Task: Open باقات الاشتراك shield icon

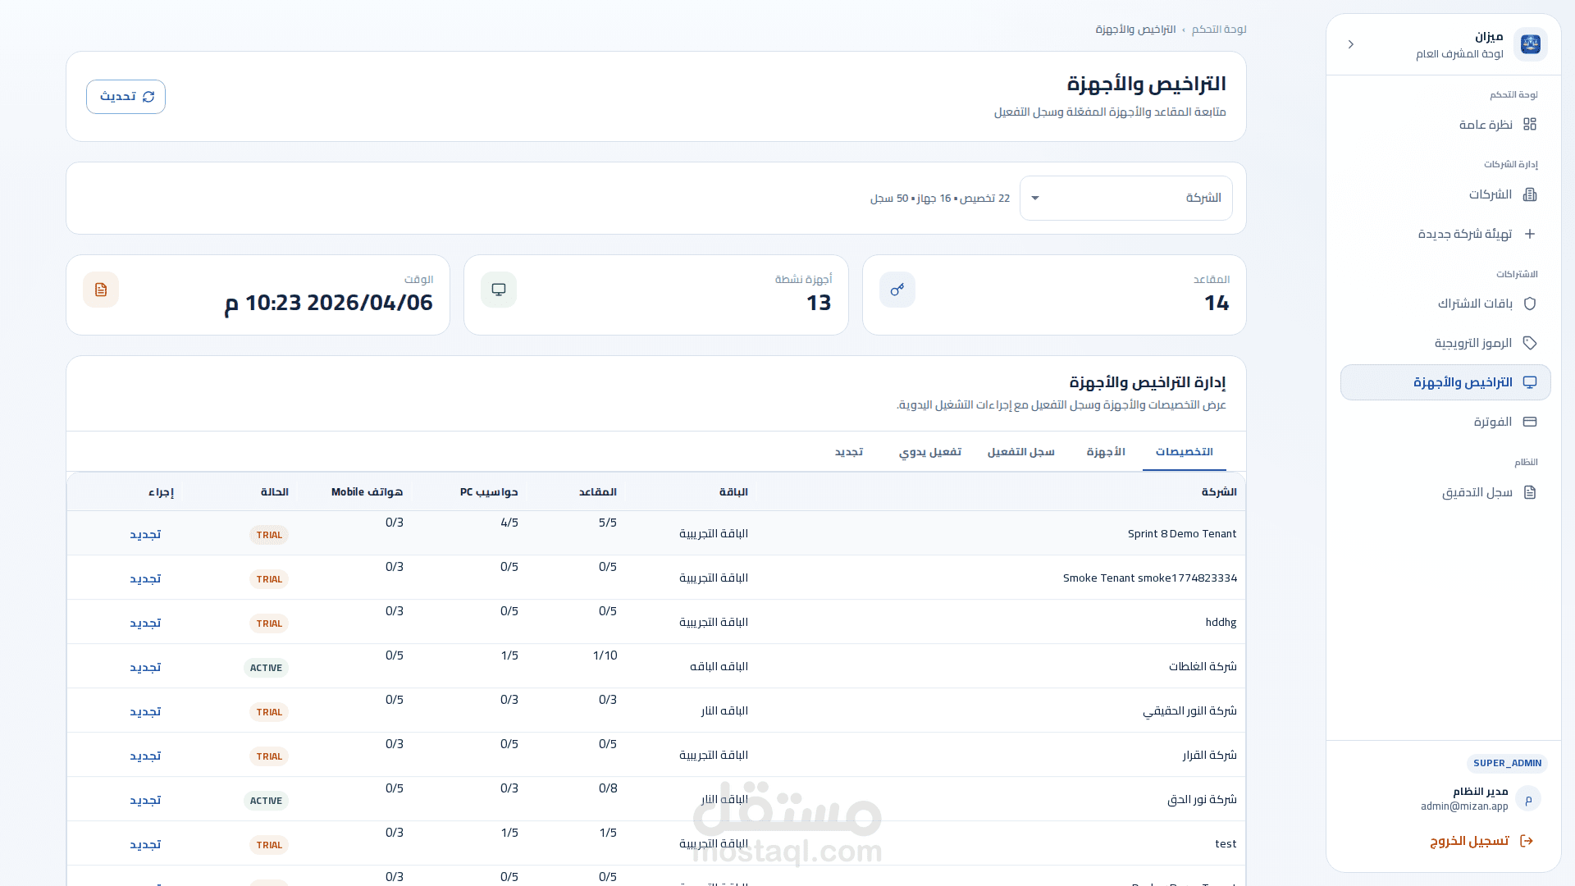Action: pos(1529,304)
